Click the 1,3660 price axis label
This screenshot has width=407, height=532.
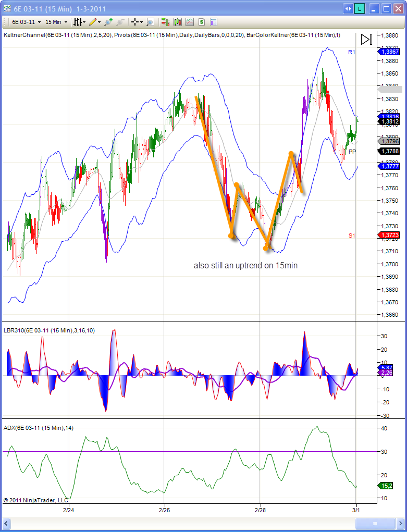pyautogui.click(x=390, y=315)
